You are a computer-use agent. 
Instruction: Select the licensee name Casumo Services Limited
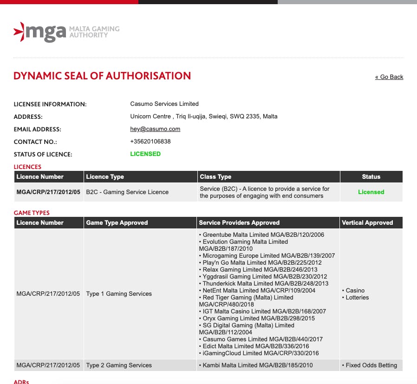(x=164, y=104)
